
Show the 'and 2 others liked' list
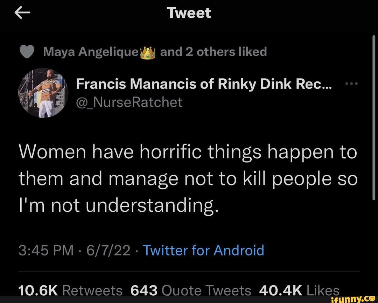coord(213,52)
